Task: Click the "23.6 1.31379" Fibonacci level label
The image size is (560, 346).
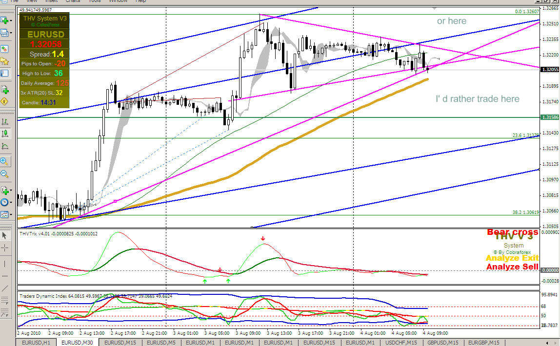Action: [526, 135]
